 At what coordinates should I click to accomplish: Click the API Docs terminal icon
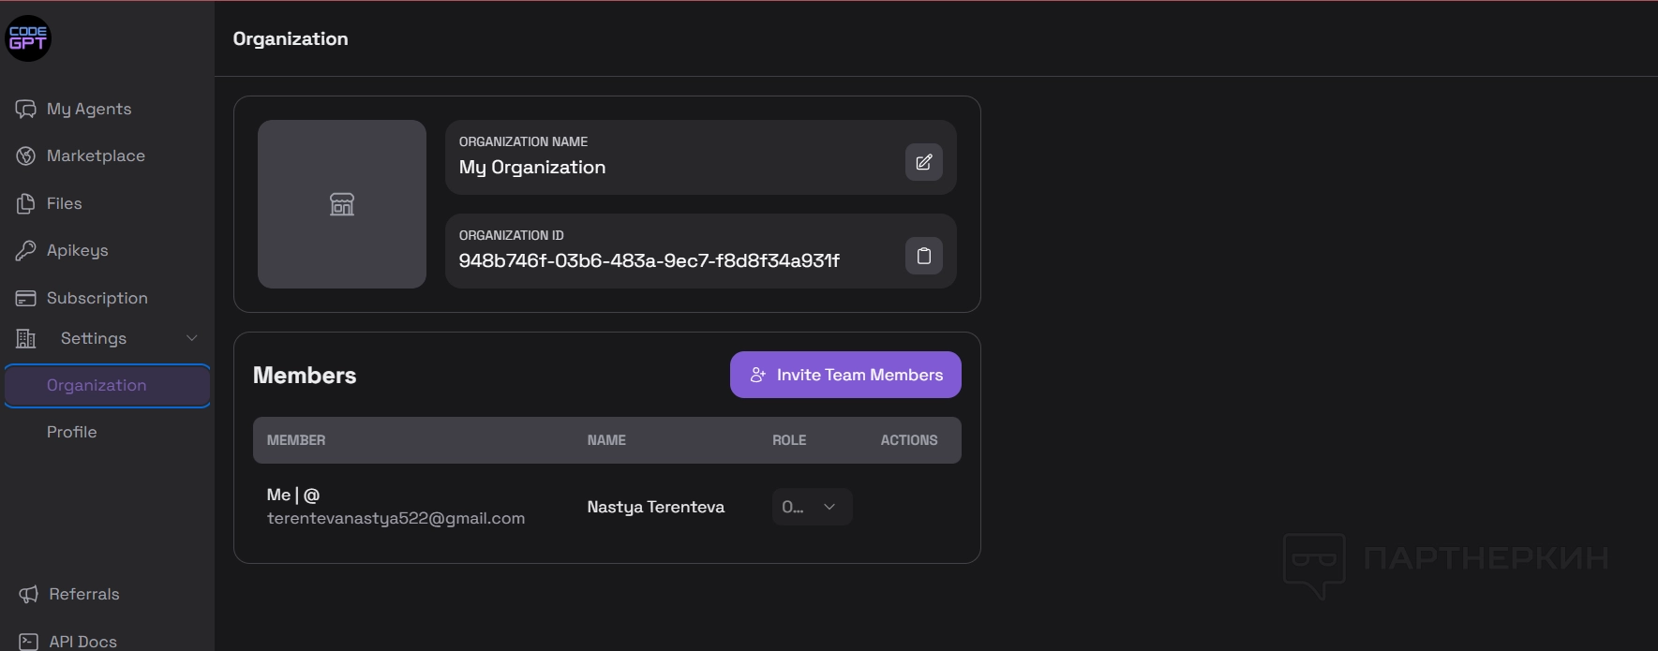click(29, 642)
